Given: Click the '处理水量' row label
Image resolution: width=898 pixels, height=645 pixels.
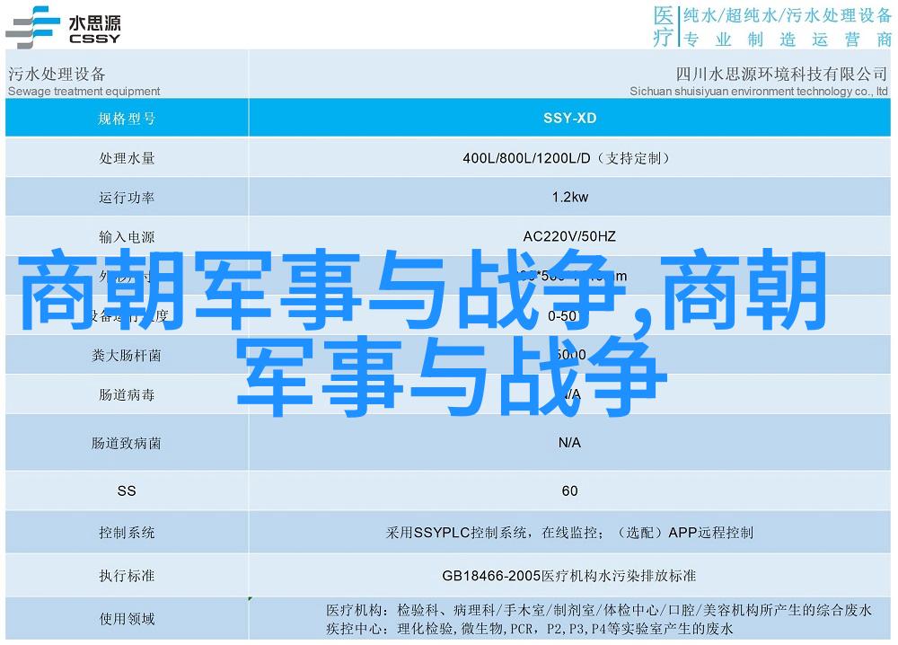Looking at the screenshot, I should pyautogui.click(x=127, y=158).
